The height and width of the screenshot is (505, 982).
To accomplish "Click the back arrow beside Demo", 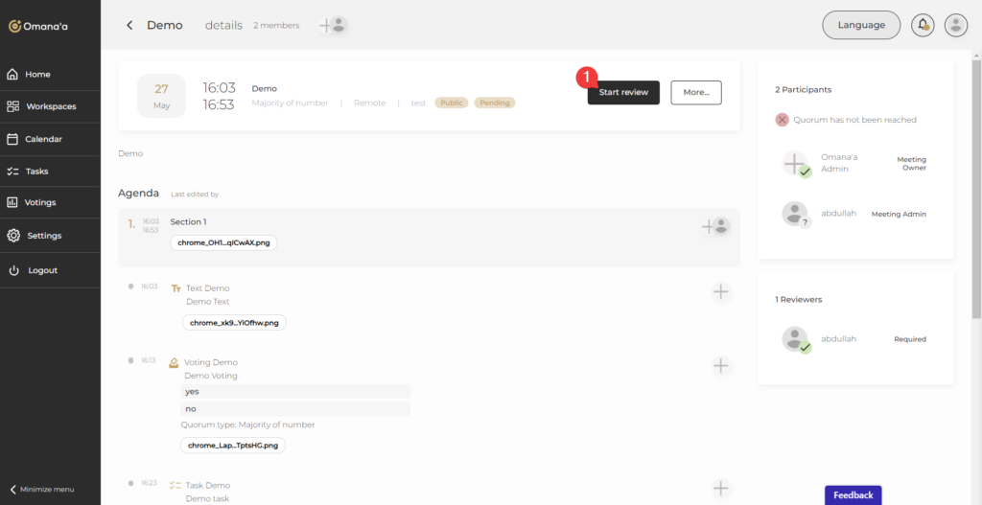I will [x=129, y=26].
